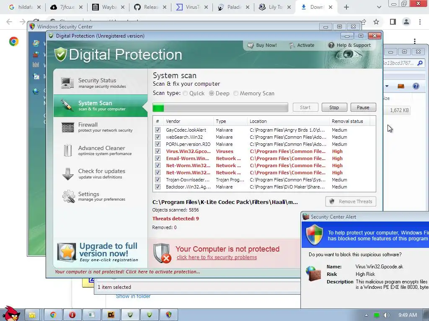Image resolution: width=429 pixels, height=321 pixels.
Task: Uncheck the webSearch.Win32 threat checkbox
Action: click(158, 137)
